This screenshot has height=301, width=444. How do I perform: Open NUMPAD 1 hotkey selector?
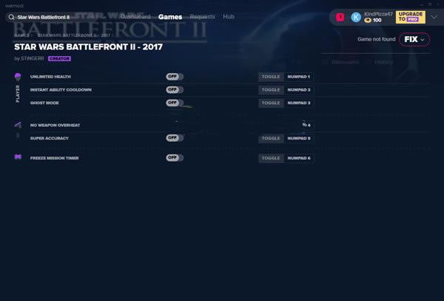click(x=298, y=77)
